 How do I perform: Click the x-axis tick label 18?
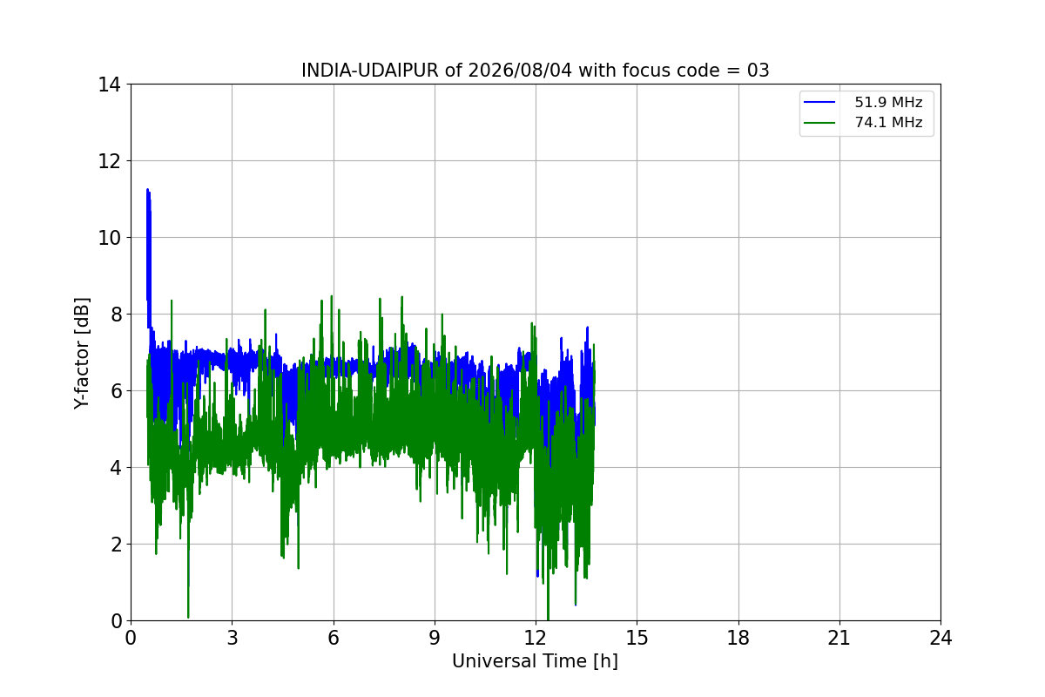(738, 638)
